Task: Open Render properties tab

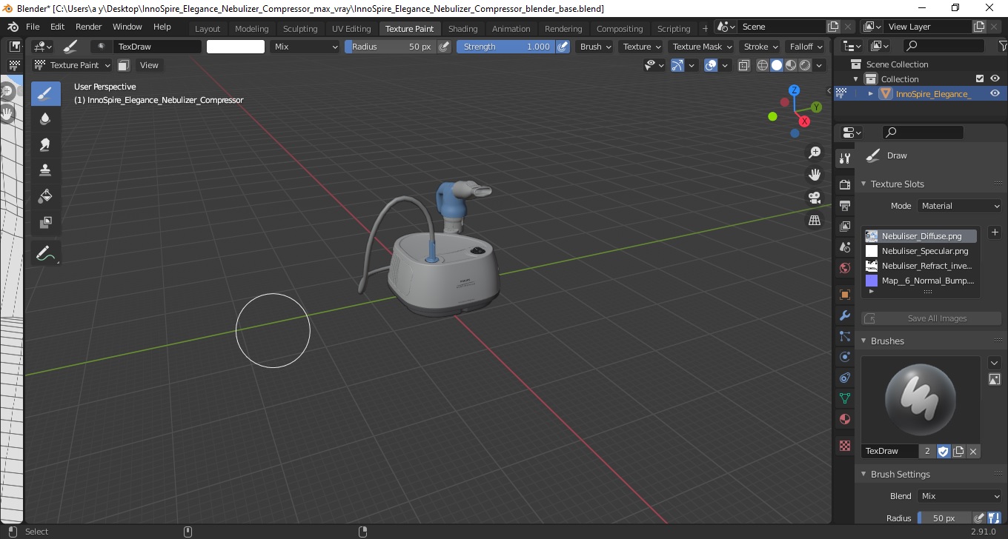Action: point(844,184)
